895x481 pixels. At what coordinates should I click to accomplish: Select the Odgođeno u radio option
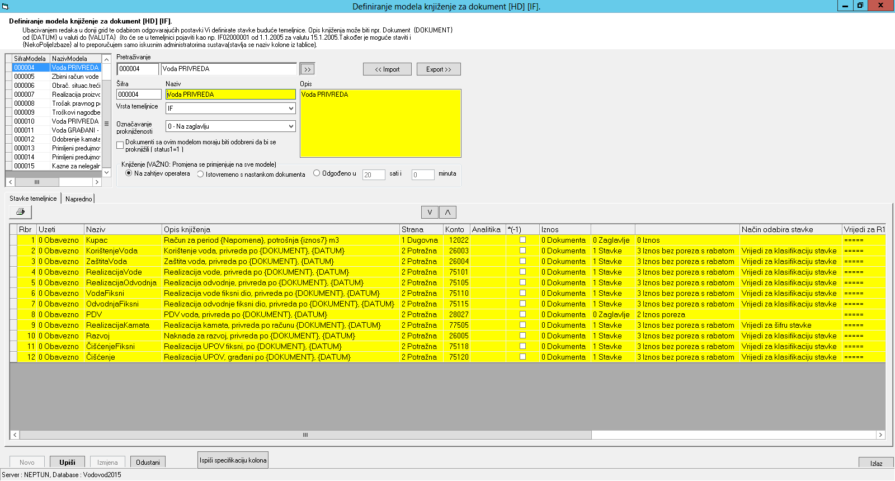coord(317,173)
